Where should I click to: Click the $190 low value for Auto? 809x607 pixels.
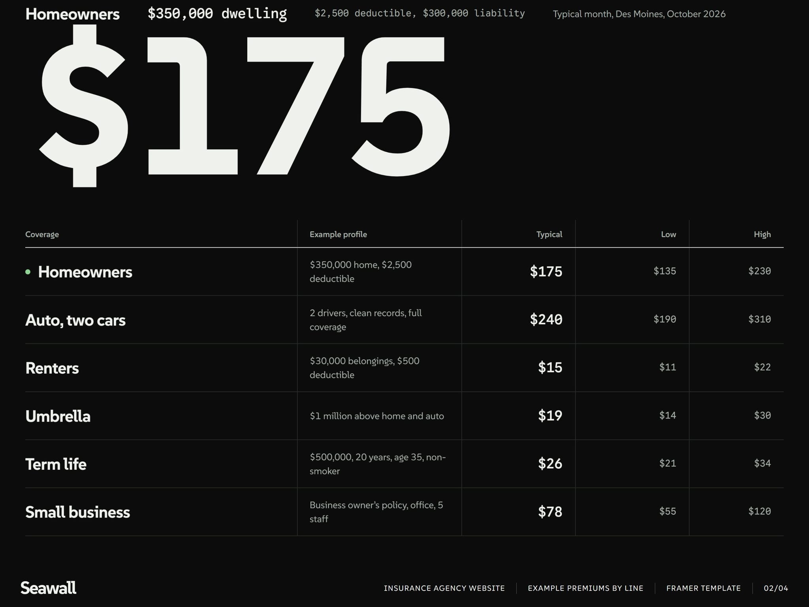(x=665, y=319)
